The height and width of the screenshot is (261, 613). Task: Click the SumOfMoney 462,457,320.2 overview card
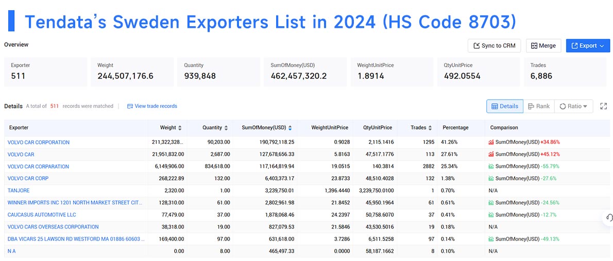point(305,72)
